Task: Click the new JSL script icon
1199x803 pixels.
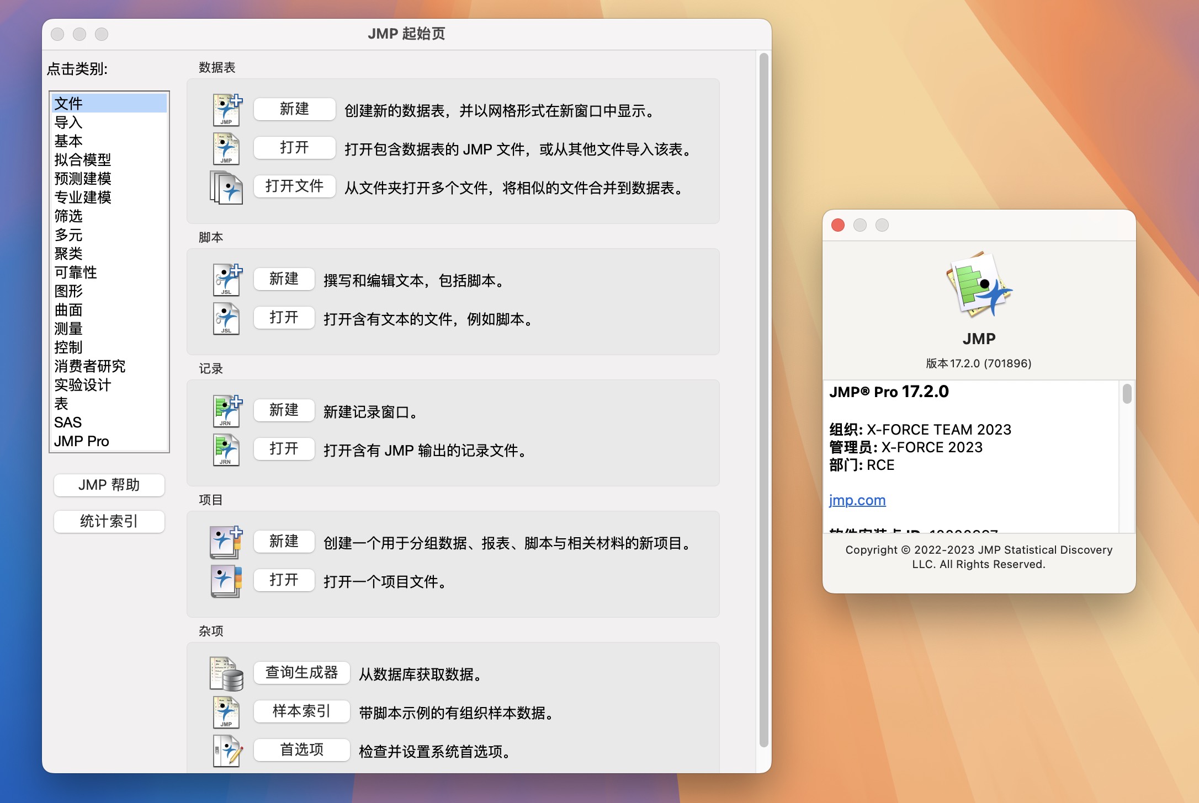Action: coord(227,280)
